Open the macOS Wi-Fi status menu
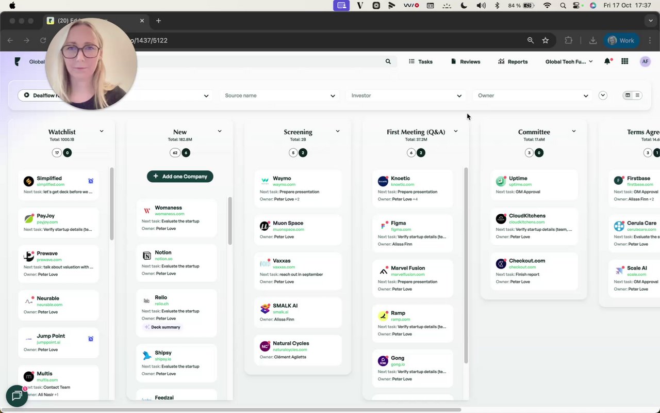 [548, 6]
